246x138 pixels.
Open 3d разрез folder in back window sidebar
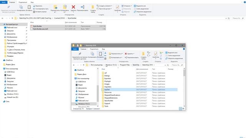click(x=10, y=46)
